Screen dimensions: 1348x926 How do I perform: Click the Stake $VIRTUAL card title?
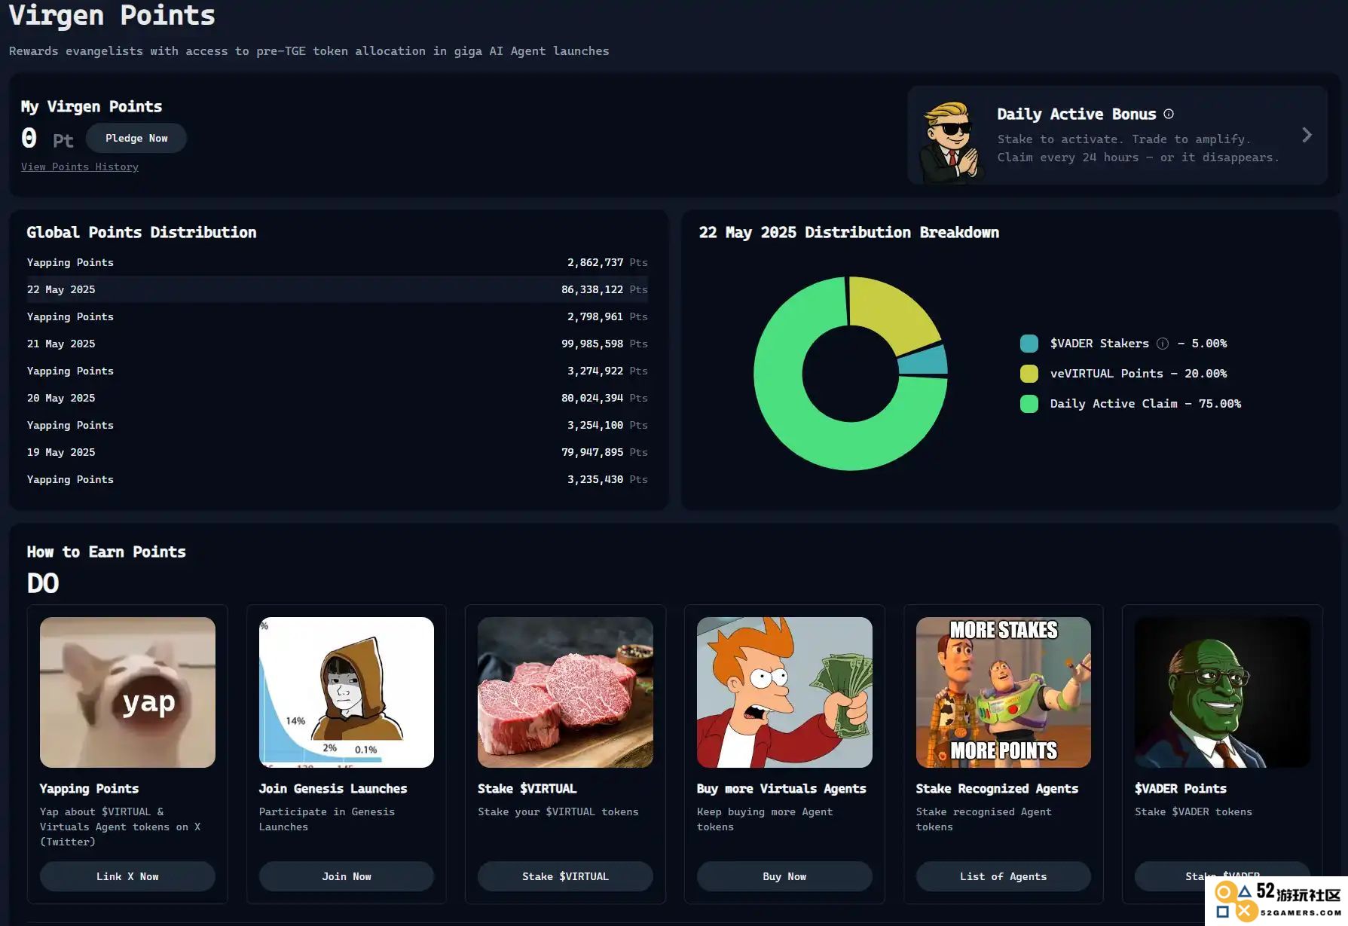pyautogui.click(x=527, y=789)
